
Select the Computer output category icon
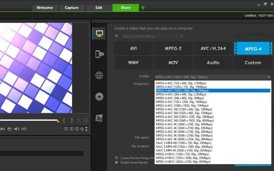[99, 33]
